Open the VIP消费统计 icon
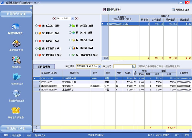 [17, 76]
